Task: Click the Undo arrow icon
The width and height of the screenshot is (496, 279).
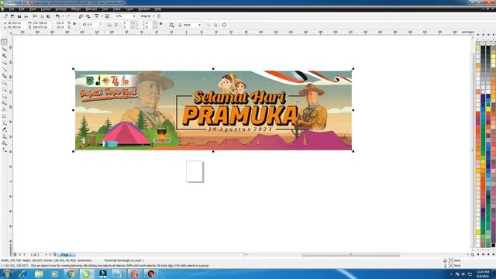Action: pyautogui.click(x=57, y=16)
